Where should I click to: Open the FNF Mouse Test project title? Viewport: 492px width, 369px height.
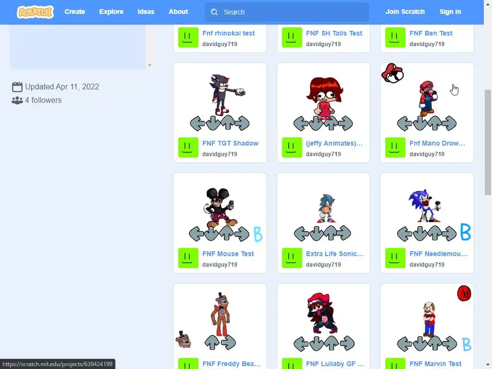228,254
